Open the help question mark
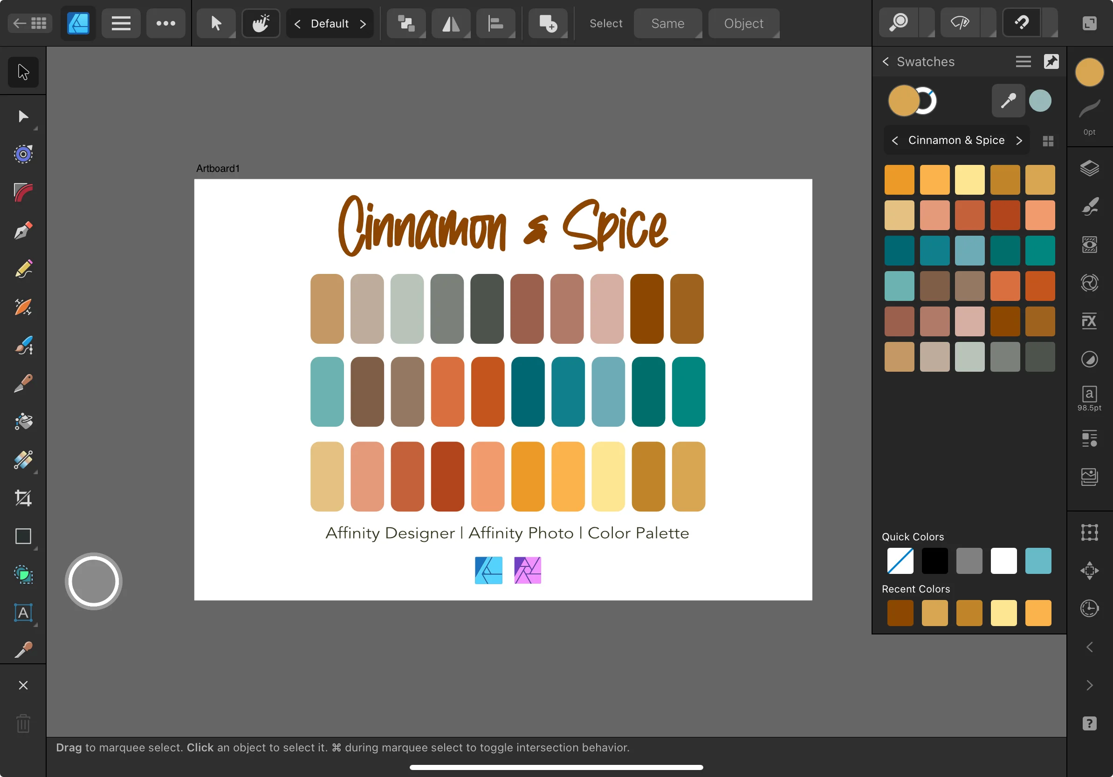 [x=1089, y=724]
